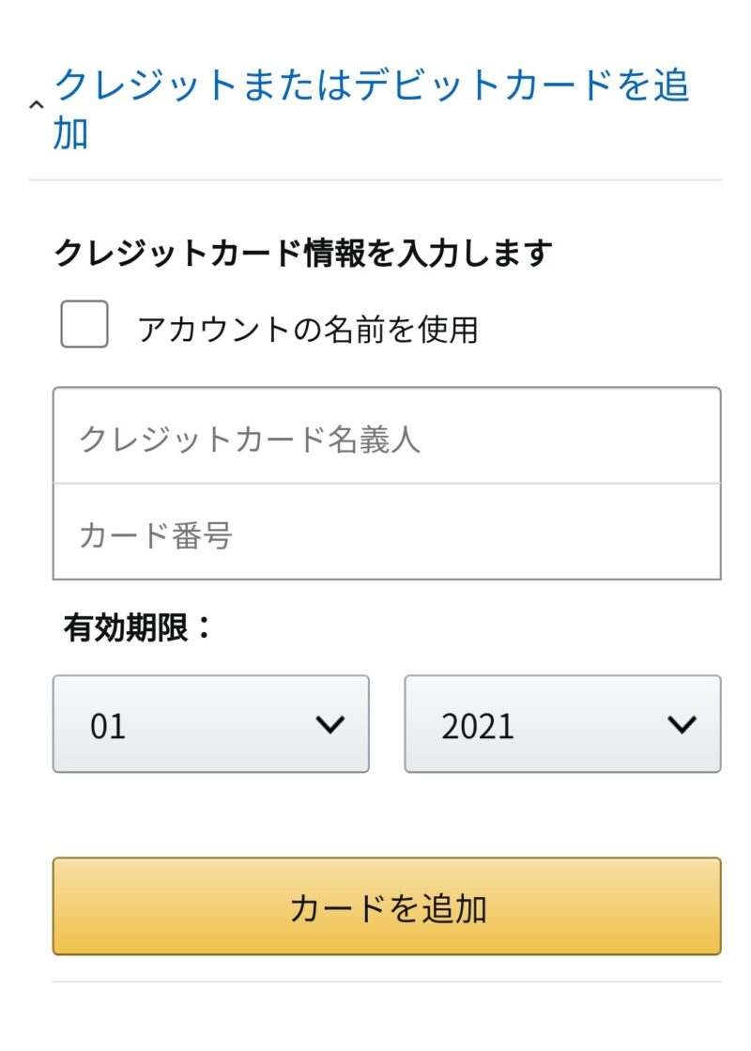Click the アカウントの名前を使用 label text
The height and width of the screenshot is (1051, 751).
308,329
